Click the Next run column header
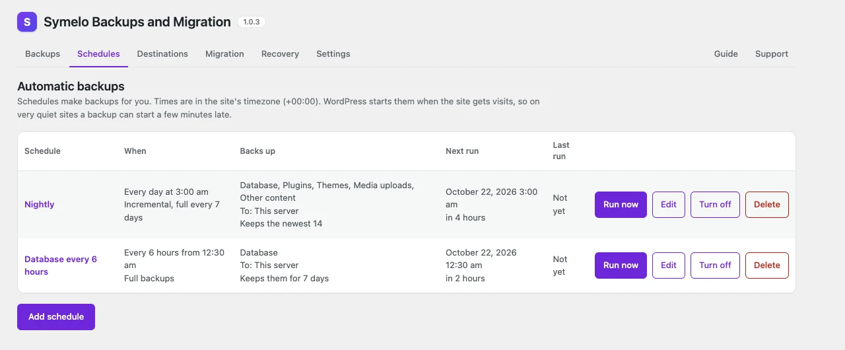This screenshot has height=350, width=845. click(x=462, y=151)
